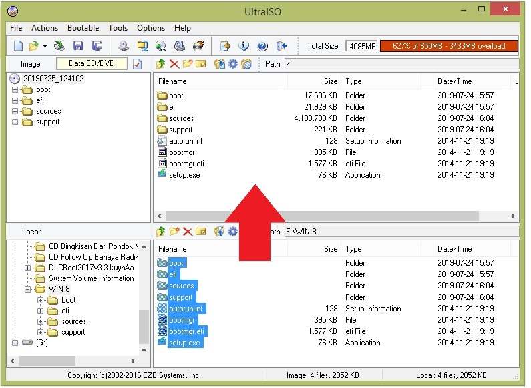This screenshot has width=531, height=388.
Task: Open the Options menu
Action: pyautogui.click(x=151, y=28)
